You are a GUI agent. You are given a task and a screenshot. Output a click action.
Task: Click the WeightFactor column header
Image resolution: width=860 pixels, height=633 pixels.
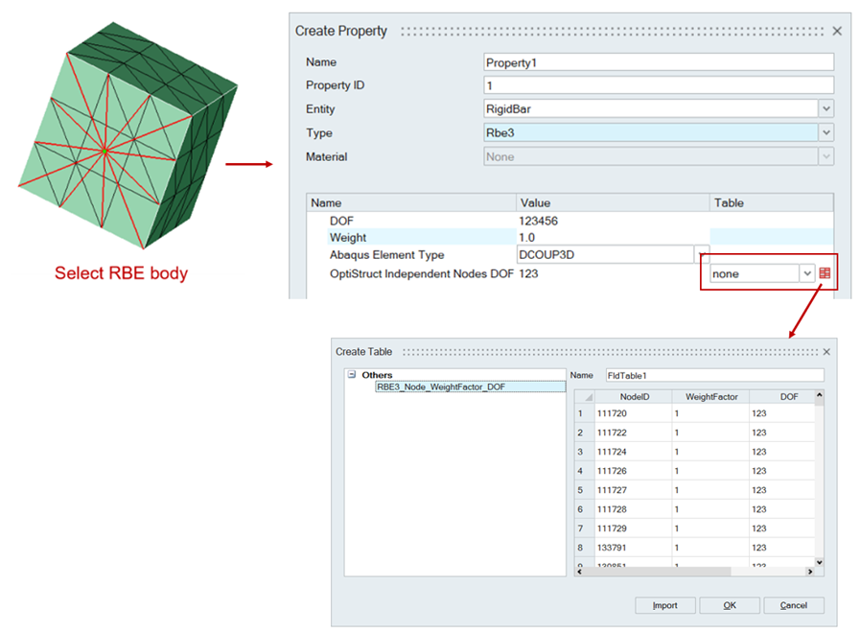[x=710, y=396]
